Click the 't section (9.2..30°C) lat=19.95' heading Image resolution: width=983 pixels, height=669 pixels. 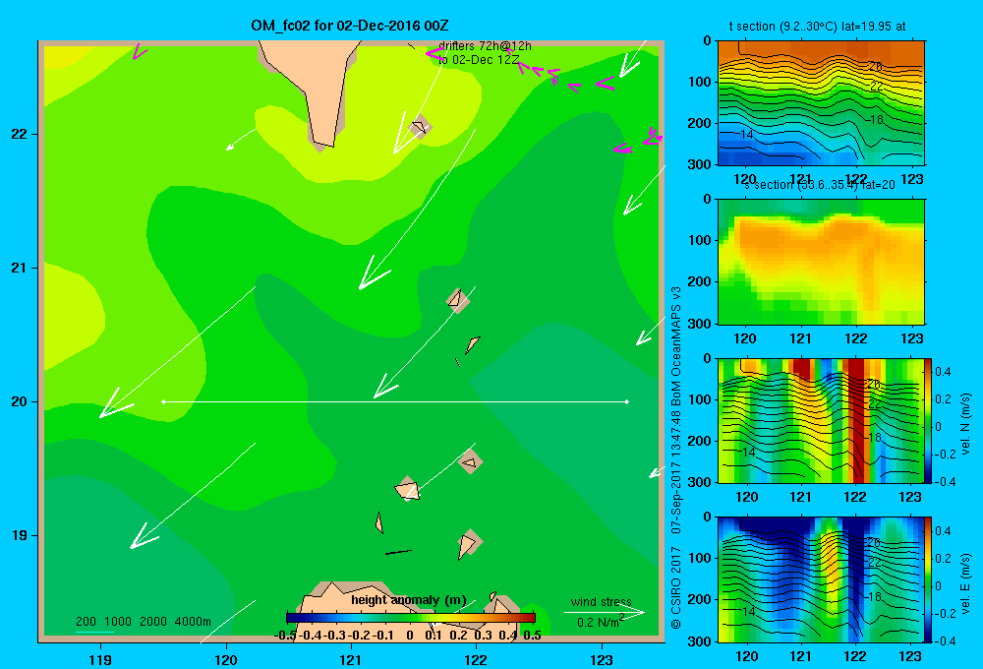coord(817,27)
